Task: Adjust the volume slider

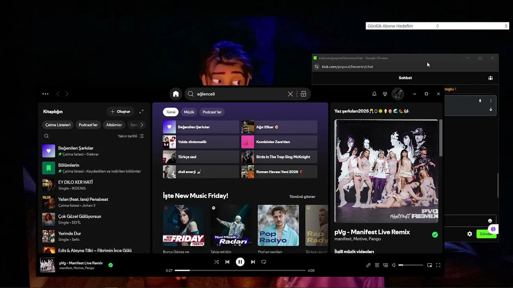Action: [411, 265]
